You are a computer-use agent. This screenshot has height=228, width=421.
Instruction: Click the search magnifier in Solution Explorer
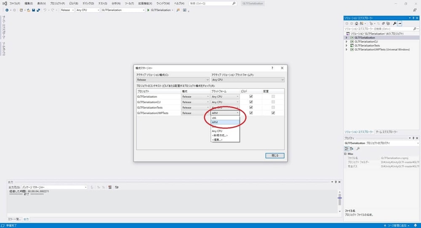point(415,29)
